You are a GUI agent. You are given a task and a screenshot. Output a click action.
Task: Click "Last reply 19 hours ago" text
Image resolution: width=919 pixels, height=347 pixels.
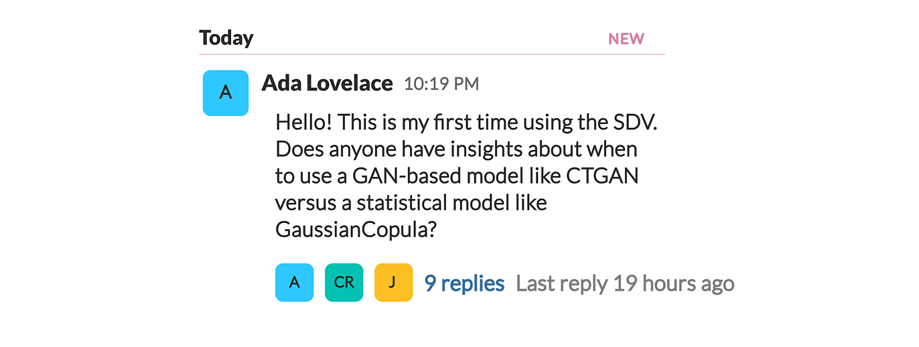[x=625, y=283]
